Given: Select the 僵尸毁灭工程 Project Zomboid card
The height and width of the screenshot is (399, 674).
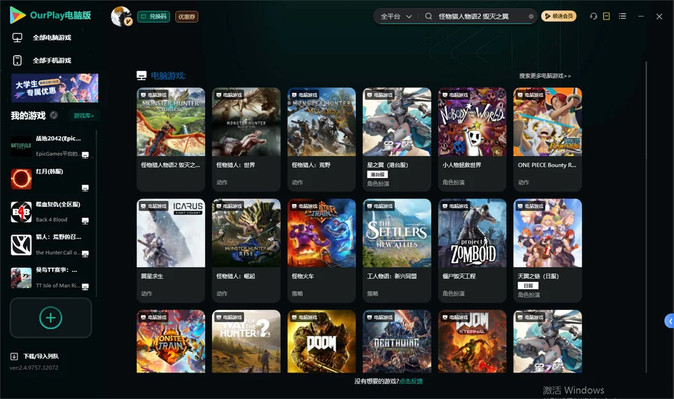Looking at the screenshot, I should tap(472, 251).
